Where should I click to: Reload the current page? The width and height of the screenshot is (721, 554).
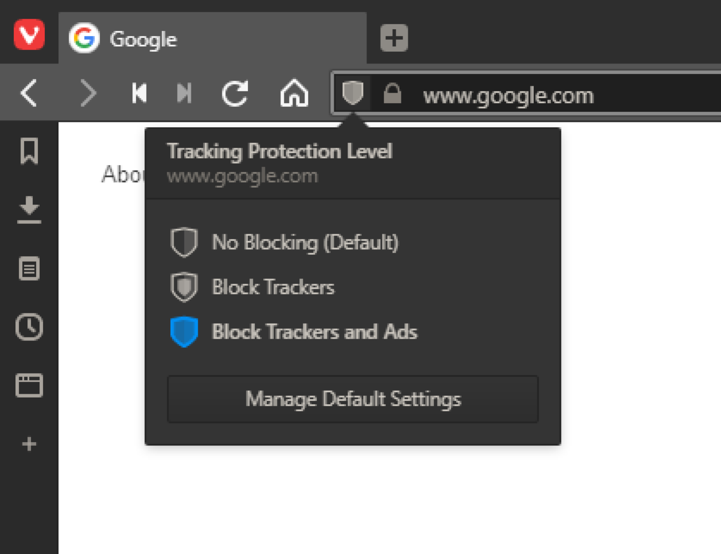pyautogui.click(x=235, y=93)
